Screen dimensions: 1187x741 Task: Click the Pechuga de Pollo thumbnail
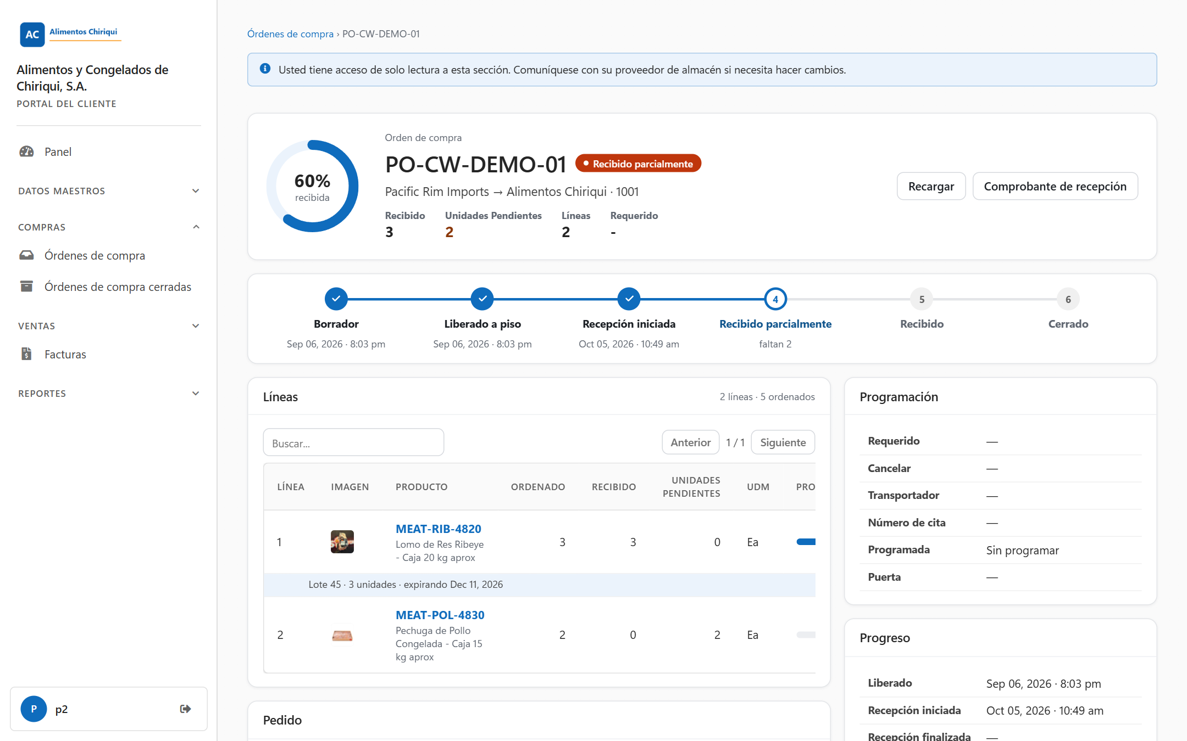[342, 635]
